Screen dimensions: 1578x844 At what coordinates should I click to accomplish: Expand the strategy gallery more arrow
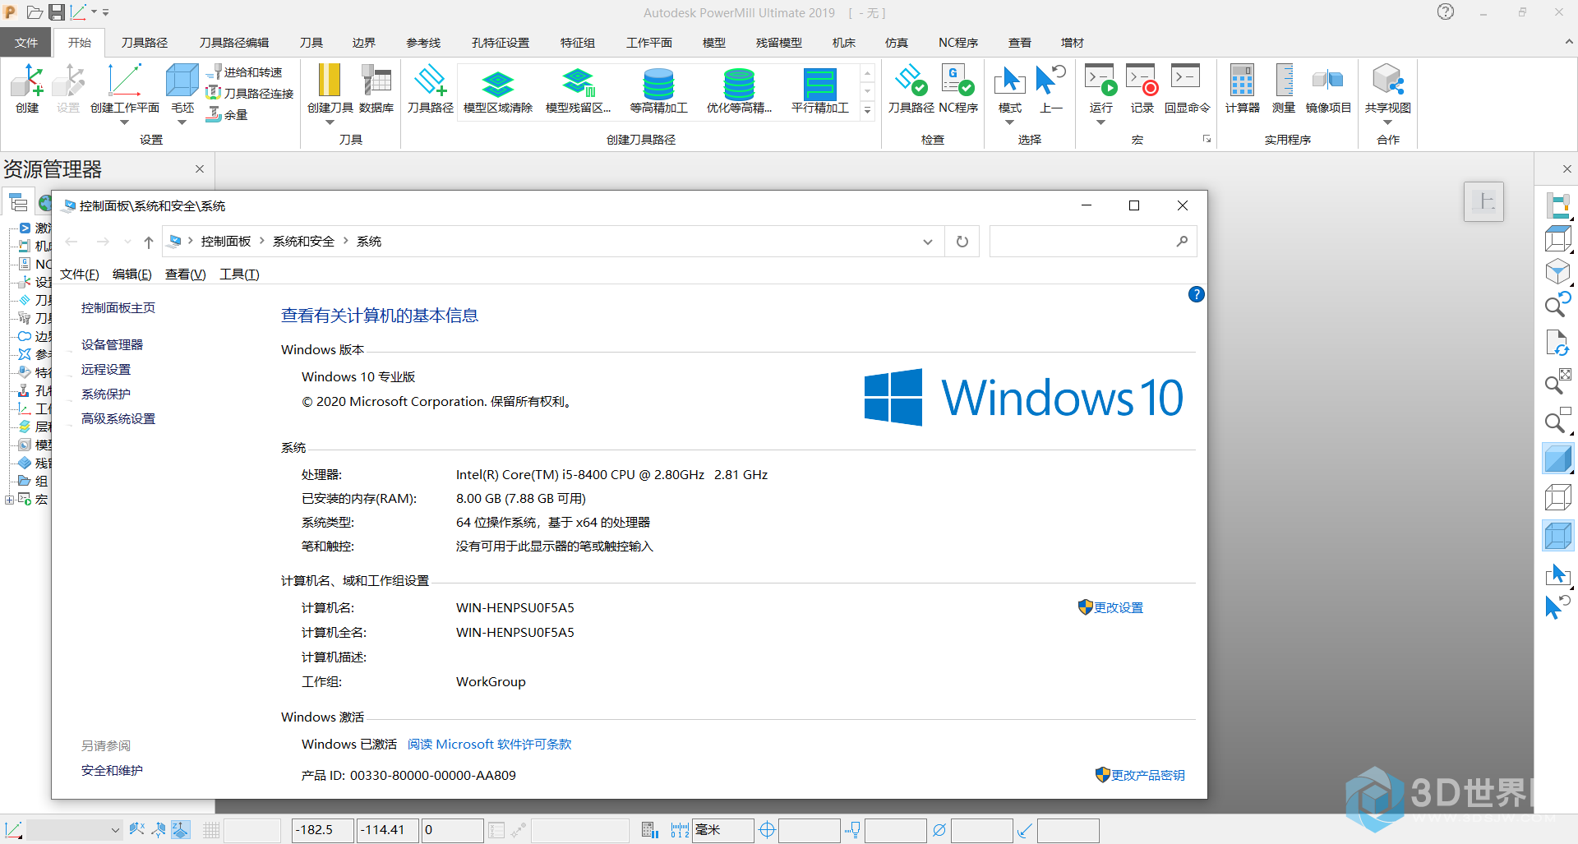867,110
